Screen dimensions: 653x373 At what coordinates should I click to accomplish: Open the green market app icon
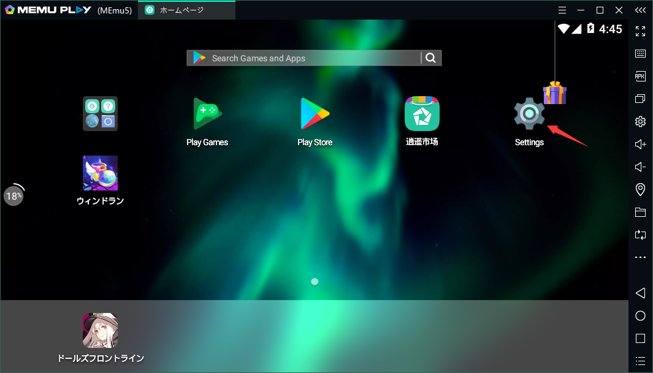422,115
